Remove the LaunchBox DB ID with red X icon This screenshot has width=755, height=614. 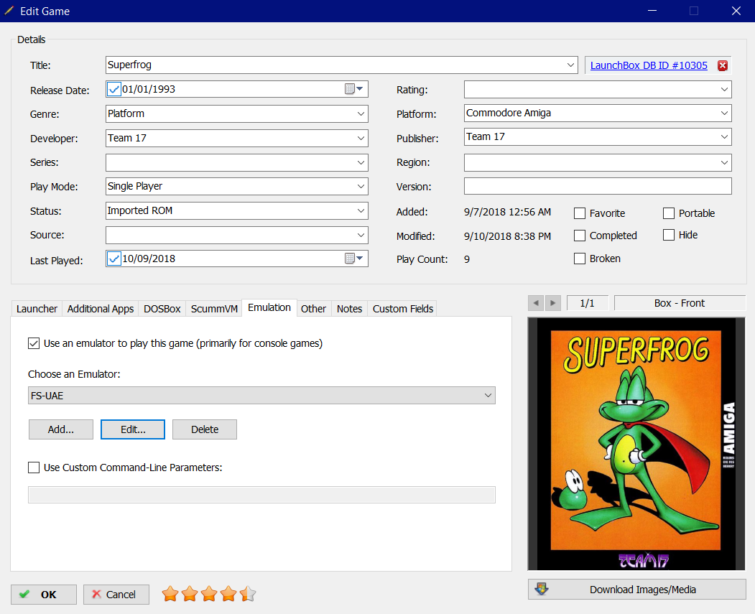[x=722, y=65]
